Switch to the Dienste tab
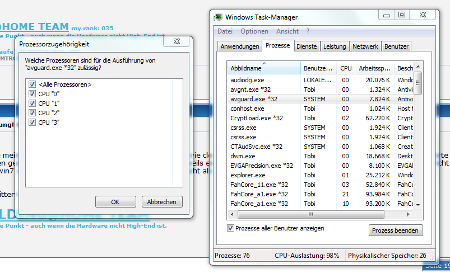 tap(307, 46)
